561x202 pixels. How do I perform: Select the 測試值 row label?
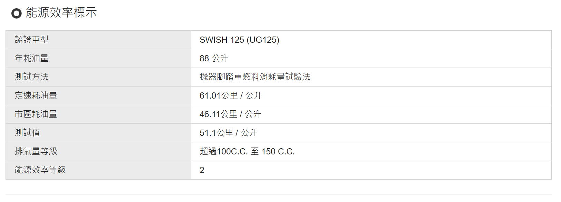[x=98, y=133]
